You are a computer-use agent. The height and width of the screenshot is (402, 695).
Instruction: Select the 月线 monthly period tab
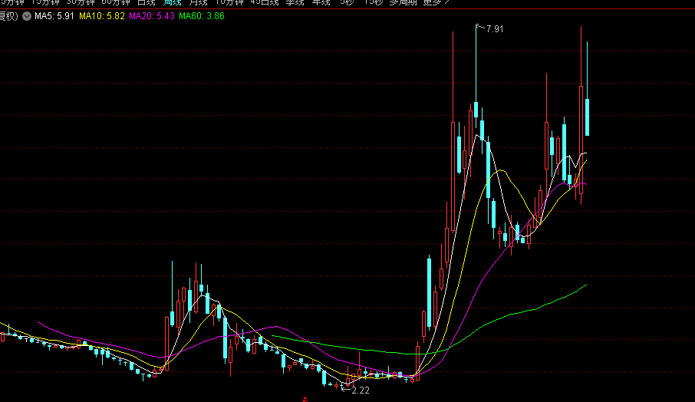[199, 2]
